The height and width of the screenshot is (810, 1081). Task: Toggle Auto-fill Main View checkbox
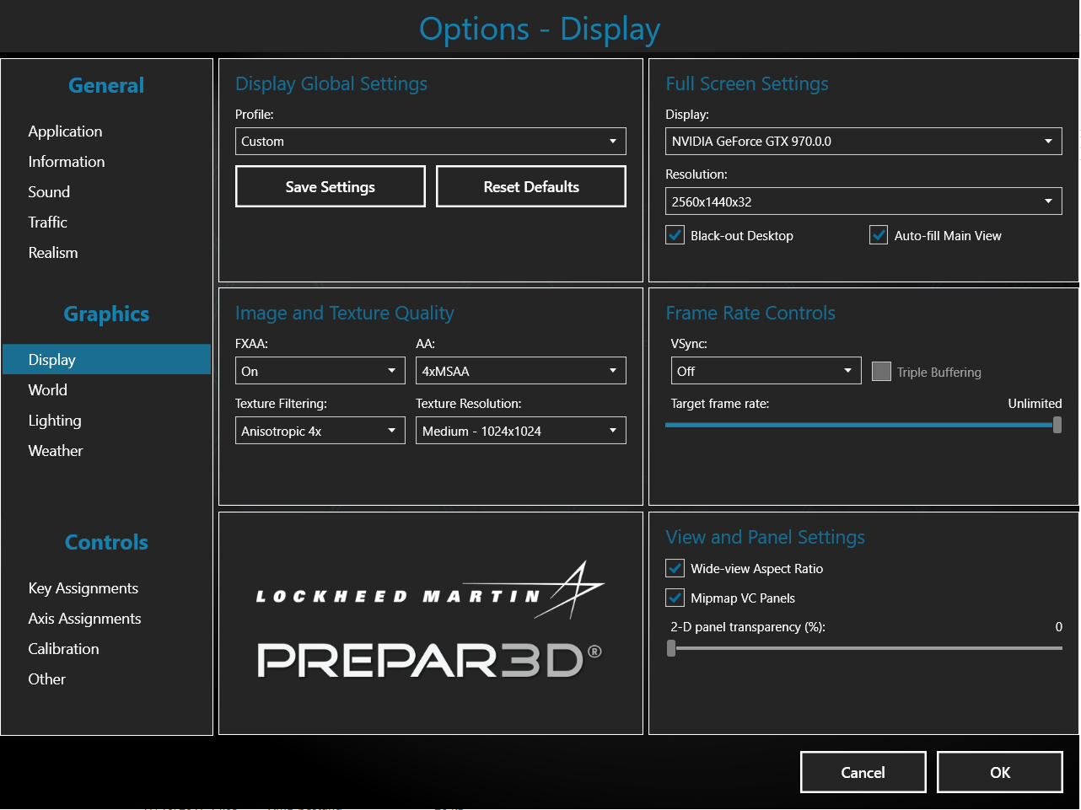pos(879,235)
